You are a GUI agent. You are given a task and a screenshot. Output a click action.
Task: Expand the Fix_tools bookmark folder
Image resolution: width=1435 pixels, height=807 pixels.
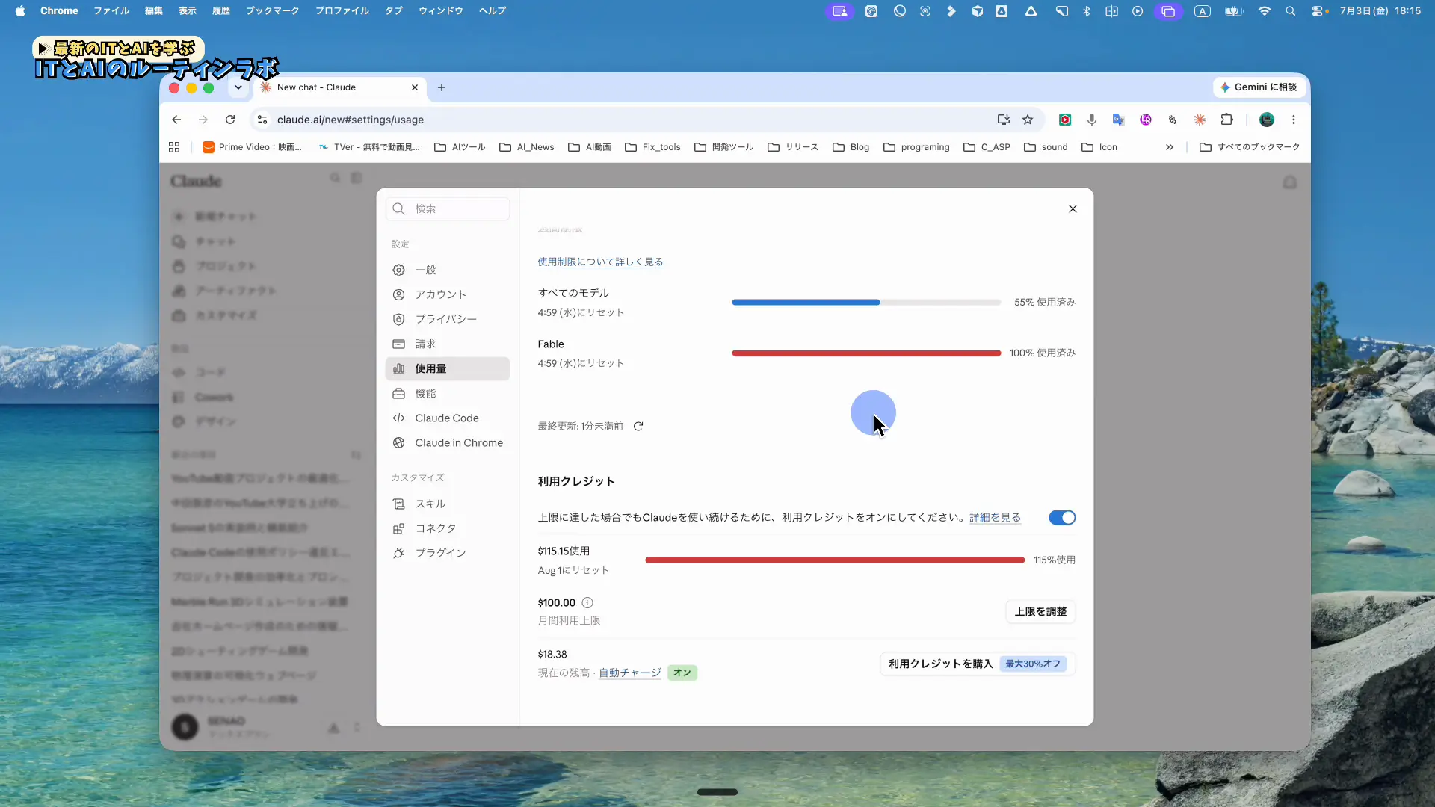click(653, 147)
